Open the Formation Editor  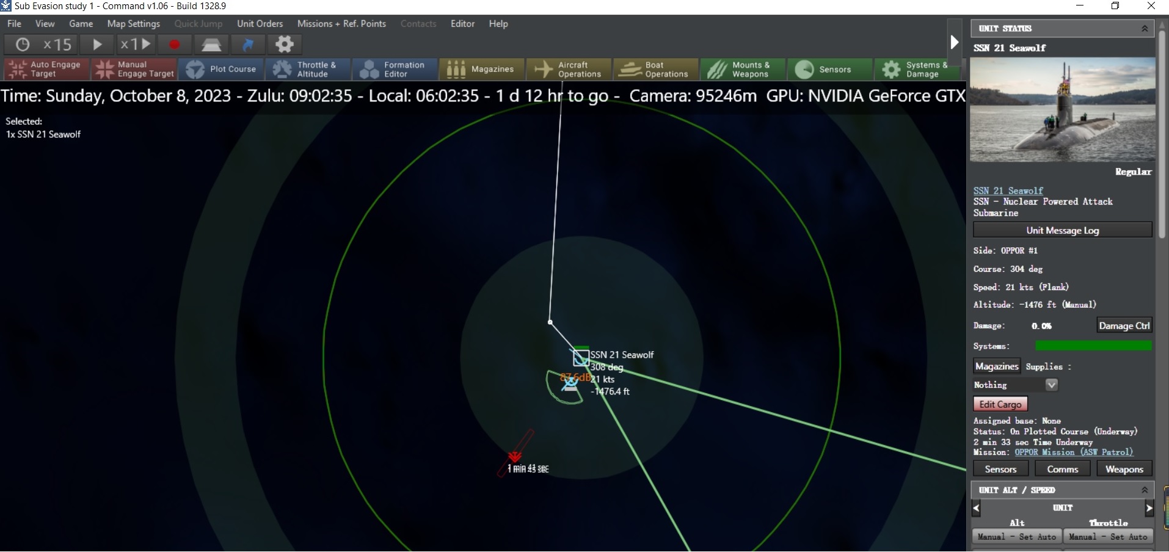[395, 69]
